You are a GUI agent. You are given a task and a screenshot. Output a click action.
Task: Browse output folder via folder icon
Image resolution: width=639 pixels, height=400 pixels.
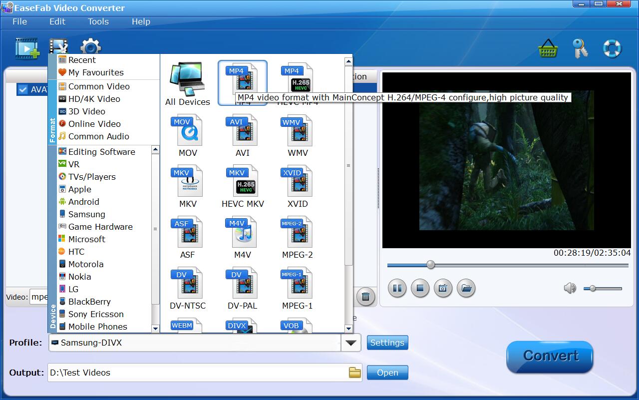(354, 373)
